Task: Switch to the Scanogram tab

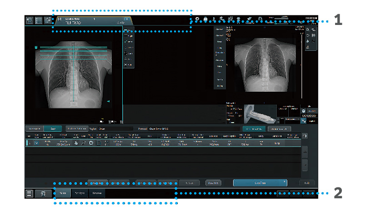Action: pyautogui.click(x=35, y=129)
